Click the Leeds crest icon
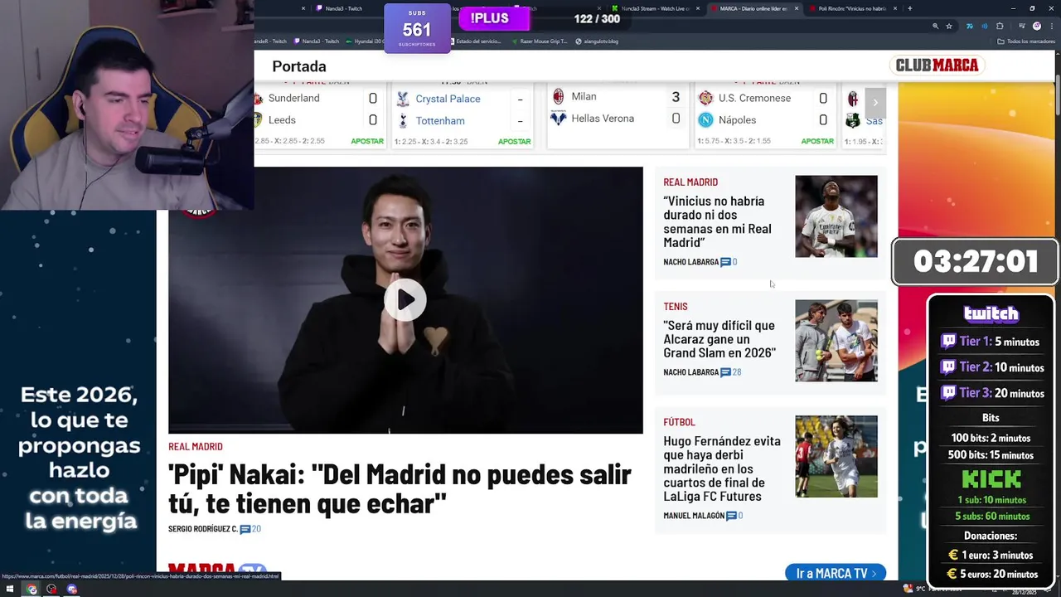Screen dimensions: 1061x597 click(x=258, y=120)
